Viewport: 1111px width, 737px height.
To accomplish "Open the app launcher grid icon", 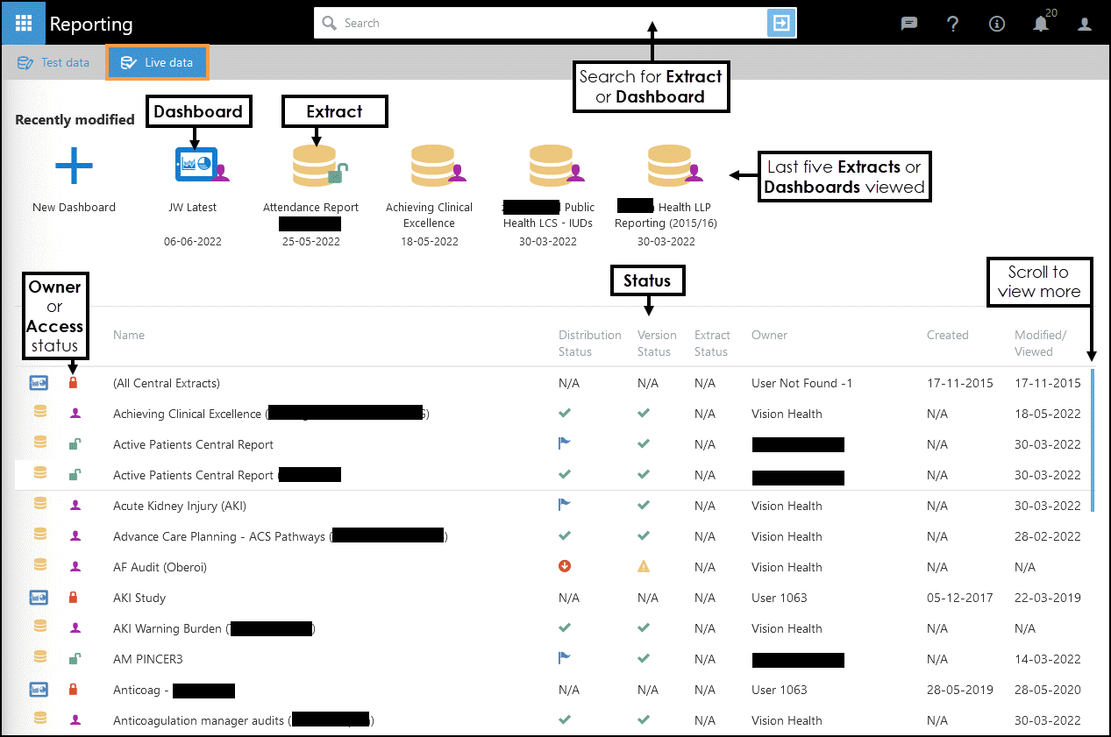I will 23,23.
